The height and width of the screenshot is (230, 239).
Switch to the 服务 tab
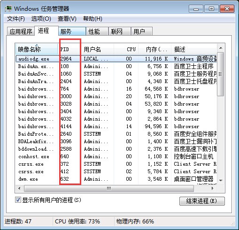[x=72, y=31]
